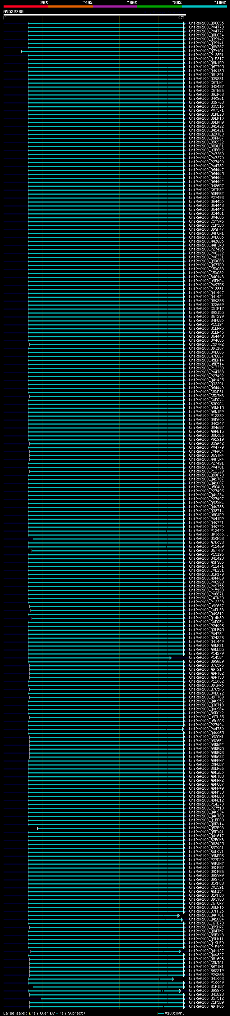Select hit label UniRef100_P08963
This screenshot has width=230, height=1016.
[x=206, y=582]
